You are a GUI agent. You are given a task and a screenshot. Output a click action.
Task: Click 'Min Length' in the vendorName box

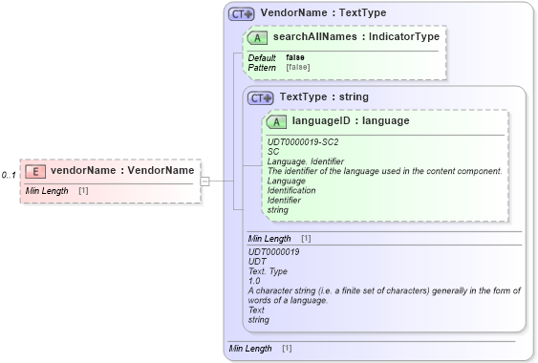coord(47,191)
